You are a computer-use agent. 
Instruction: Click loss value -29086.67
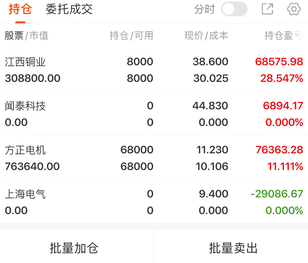[277, 194]
